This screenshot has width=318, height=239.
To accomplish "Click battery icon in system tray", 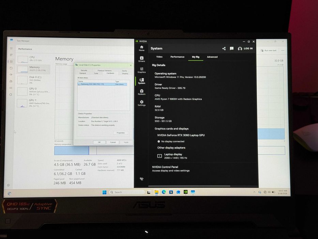I will (x=273, y=192).
